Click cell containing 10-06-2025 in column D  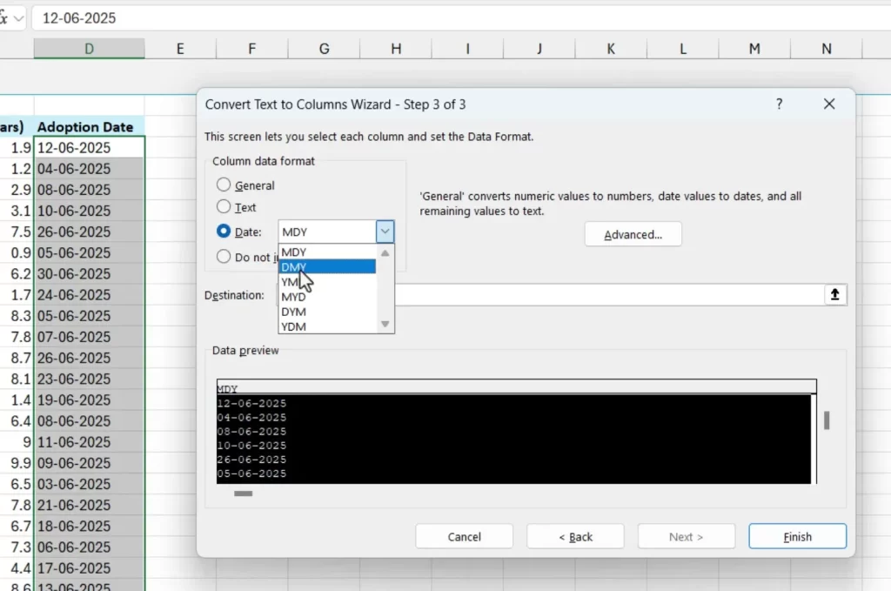coord(90,211)
